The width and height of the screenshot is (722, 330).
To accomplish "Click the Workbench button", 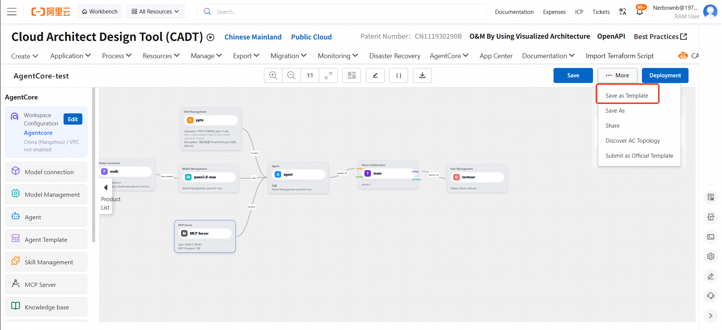I will (x=100, y=12).
